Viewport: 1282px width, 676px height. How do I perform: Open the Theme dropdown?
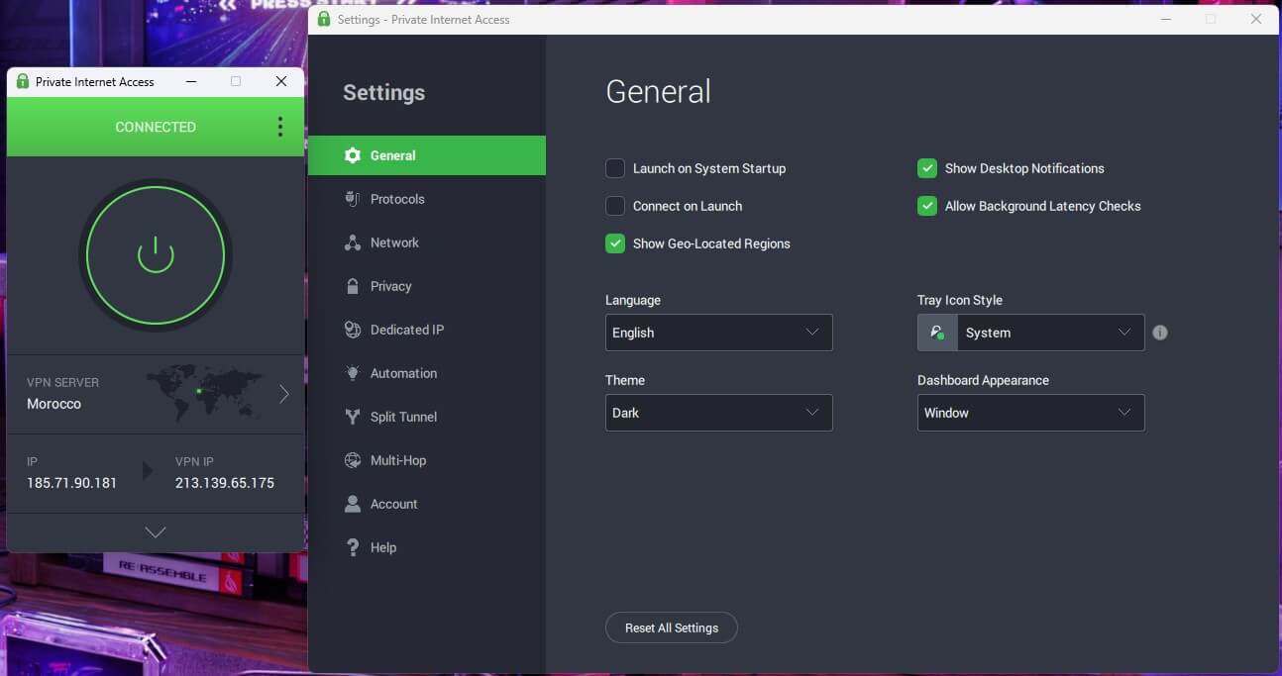(x=719, y=413)
